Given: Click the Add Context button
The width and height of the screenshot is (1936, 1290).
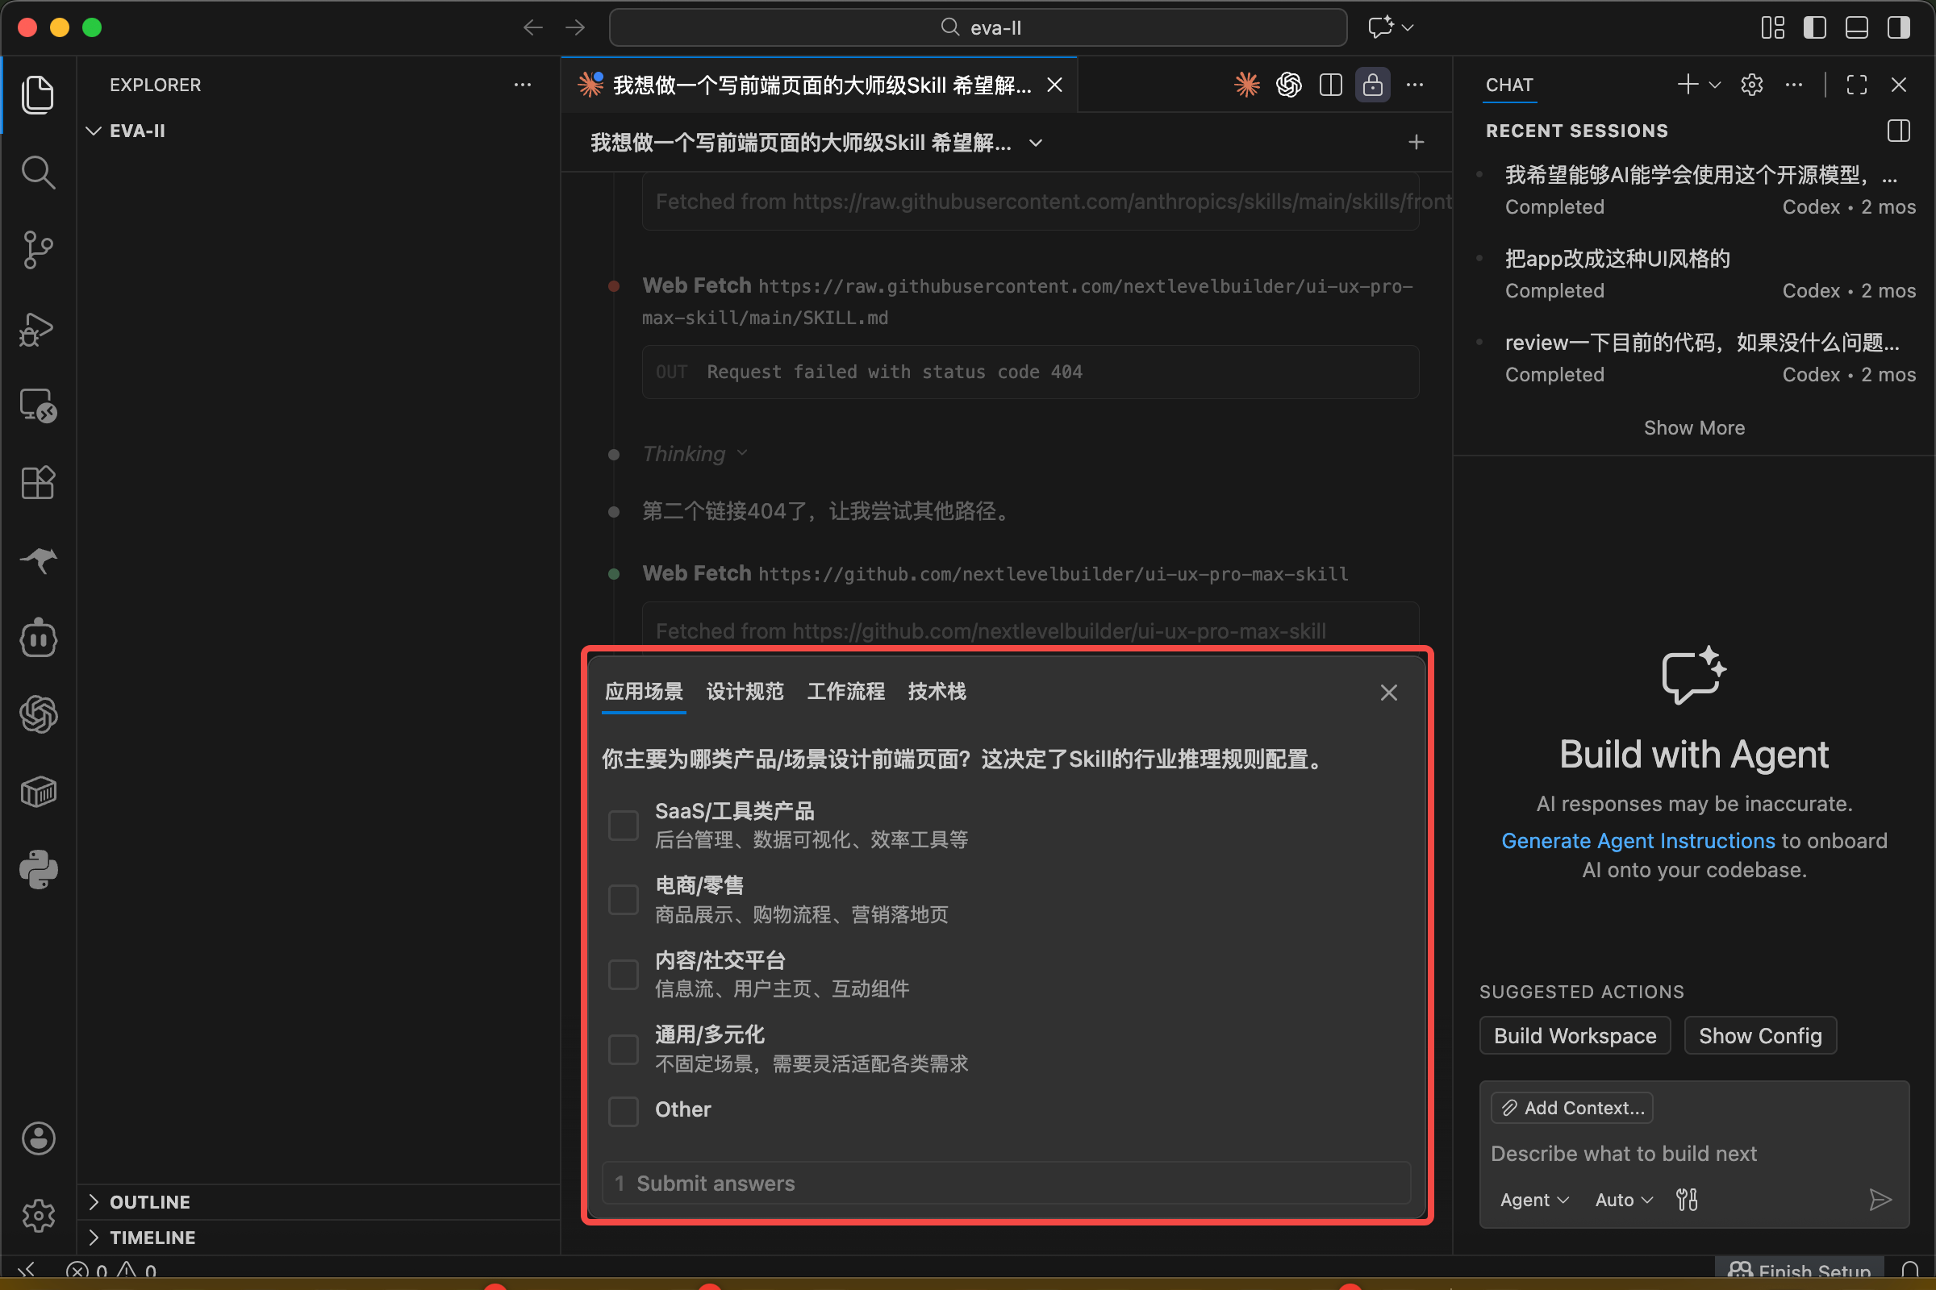Looking at the screenshot, I should tap(1572, 1108).
